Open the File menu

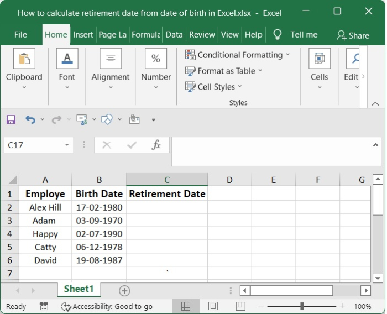(20, 34)
